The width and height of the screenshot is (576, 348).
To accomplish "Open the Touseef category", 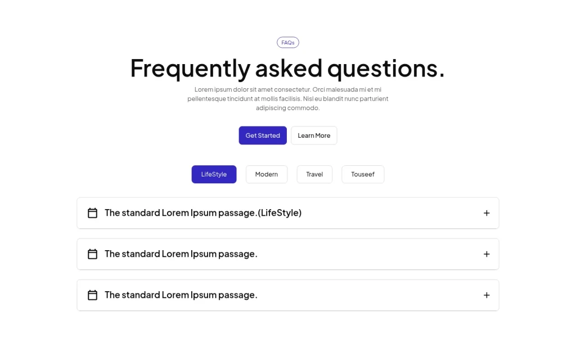I will click(363, 174).
